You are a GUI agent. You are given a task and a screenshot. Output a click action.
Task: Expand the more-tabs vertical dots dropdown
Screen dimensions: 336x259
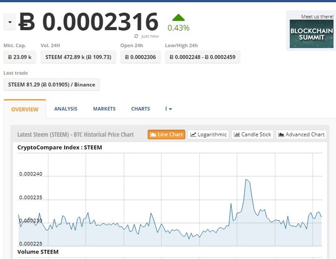[169, 109]
